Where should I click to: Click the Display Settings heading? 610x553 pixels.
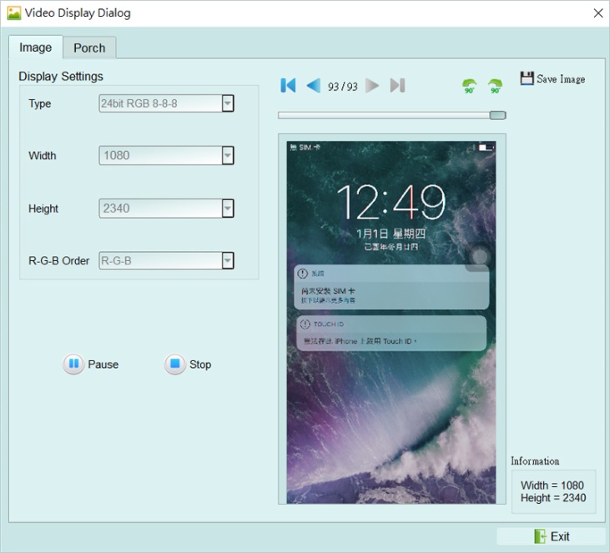61,76
